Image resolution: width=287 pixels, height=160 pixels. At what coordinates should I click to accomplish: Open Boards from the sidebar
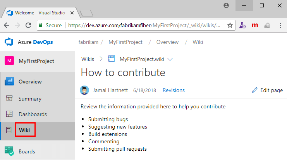click(x=27, y=151)
